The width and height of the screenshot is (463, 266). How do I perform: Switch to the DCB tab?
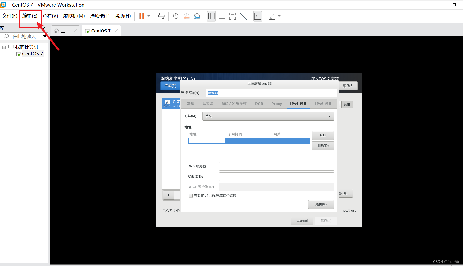[x=259, y=104]
